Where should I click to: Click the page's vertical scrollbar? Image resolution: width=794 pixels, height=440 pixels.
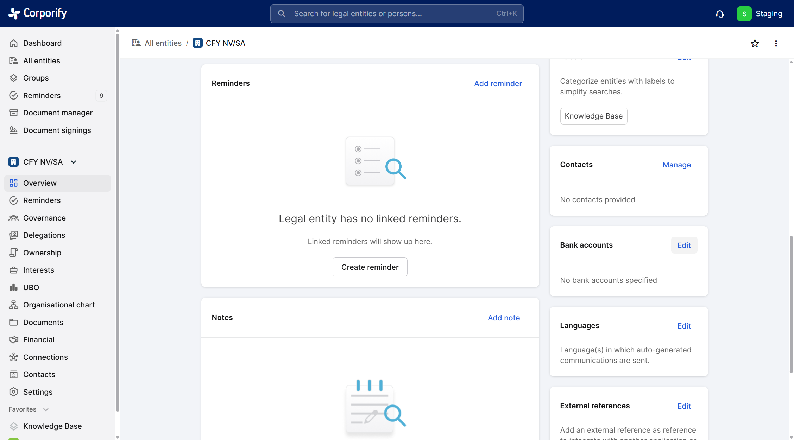[x=791, y=305]
